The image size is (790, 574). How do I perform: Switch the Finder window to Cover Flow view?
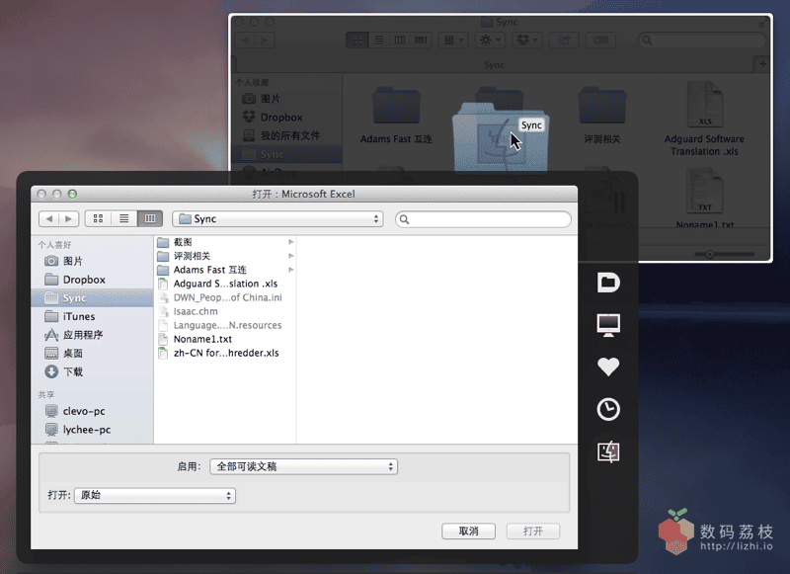[421, 40]
